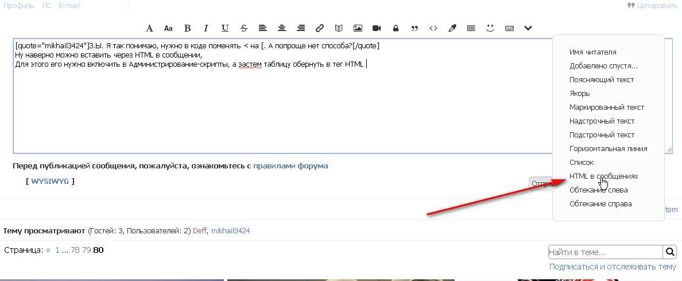Select 'Маркированный текст' menu item
Viewport: 682px width, 281px height.
coord(606,107)
